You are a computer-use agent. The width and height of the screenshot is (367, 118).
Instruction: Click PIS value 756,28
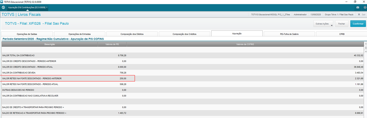coord(123,73)
